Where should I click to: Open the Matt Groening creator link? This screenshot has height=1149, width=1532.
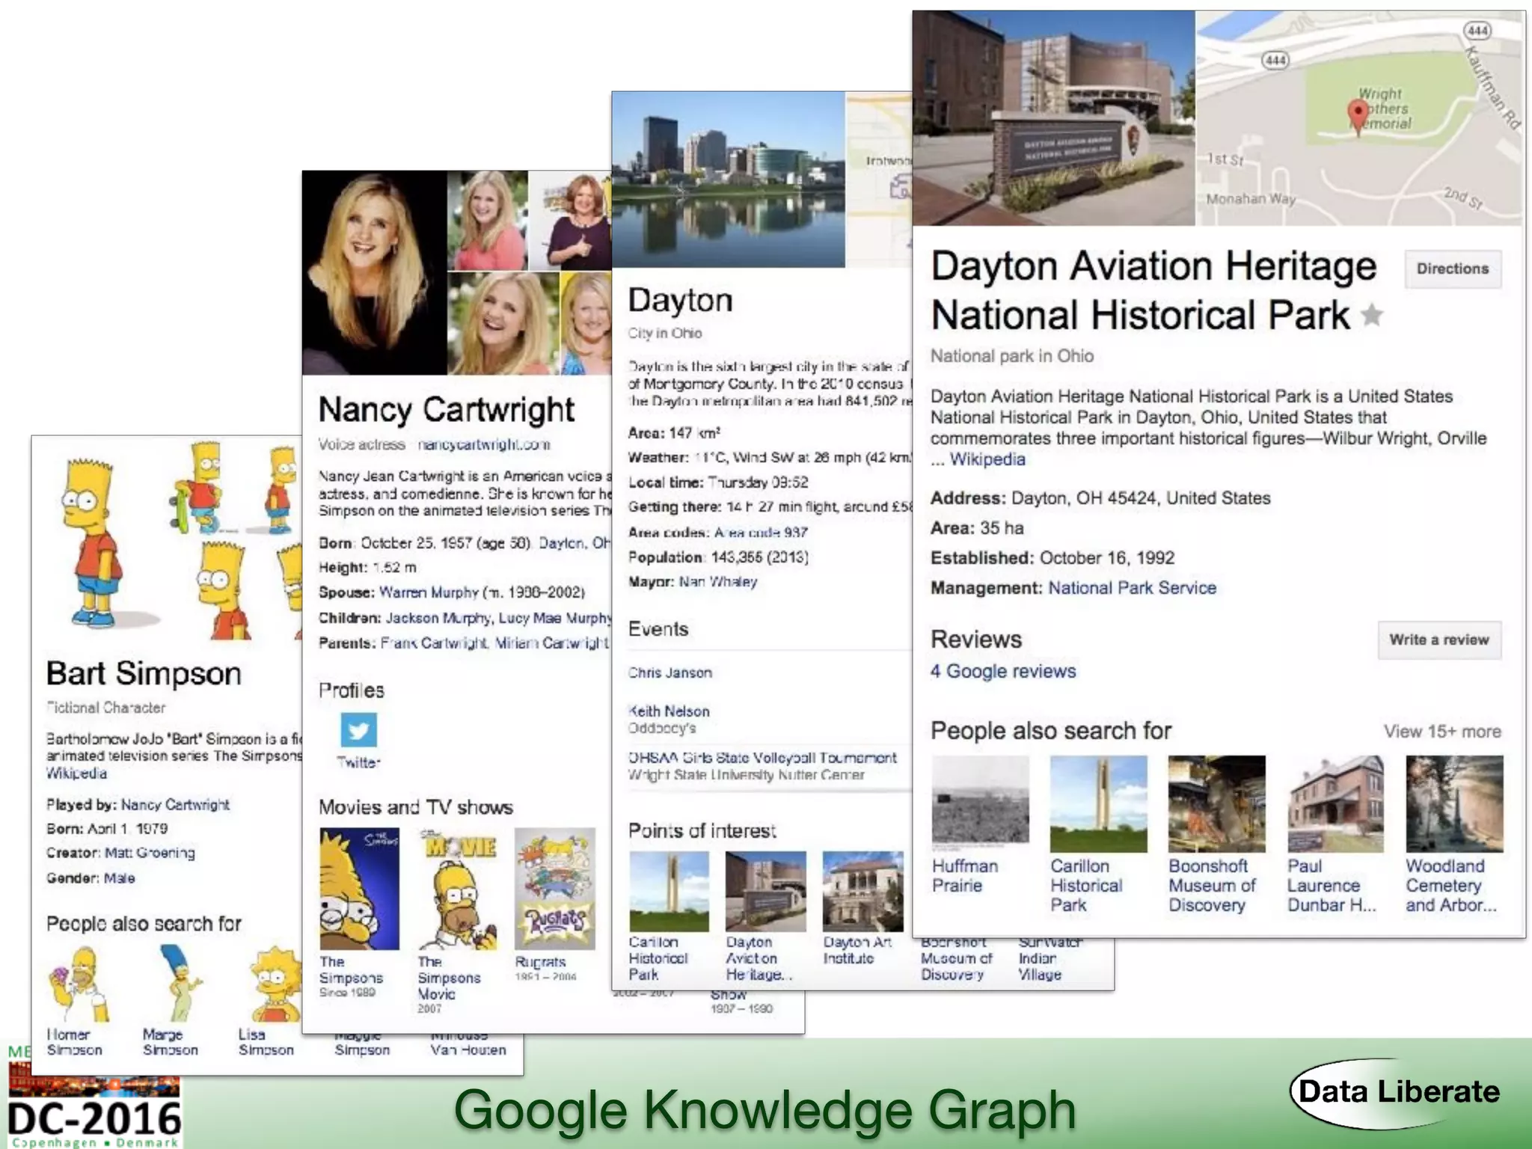150,853
